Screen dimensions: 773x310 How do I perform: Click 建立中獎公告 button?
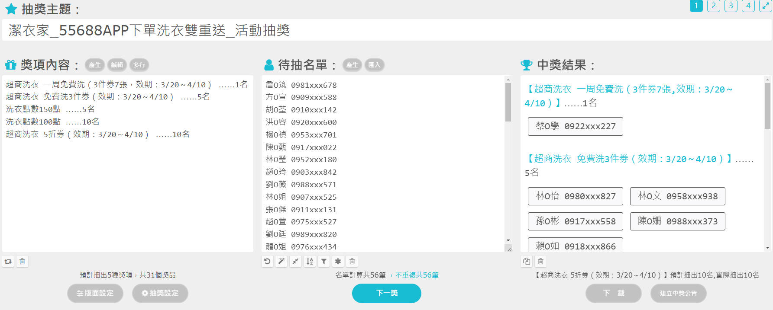679,293
